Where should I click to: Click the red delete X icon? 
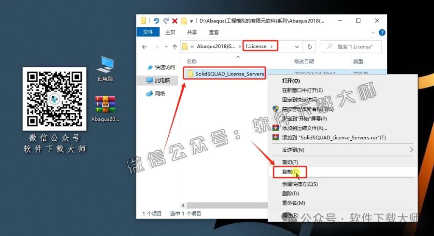[x=175, y=21]
